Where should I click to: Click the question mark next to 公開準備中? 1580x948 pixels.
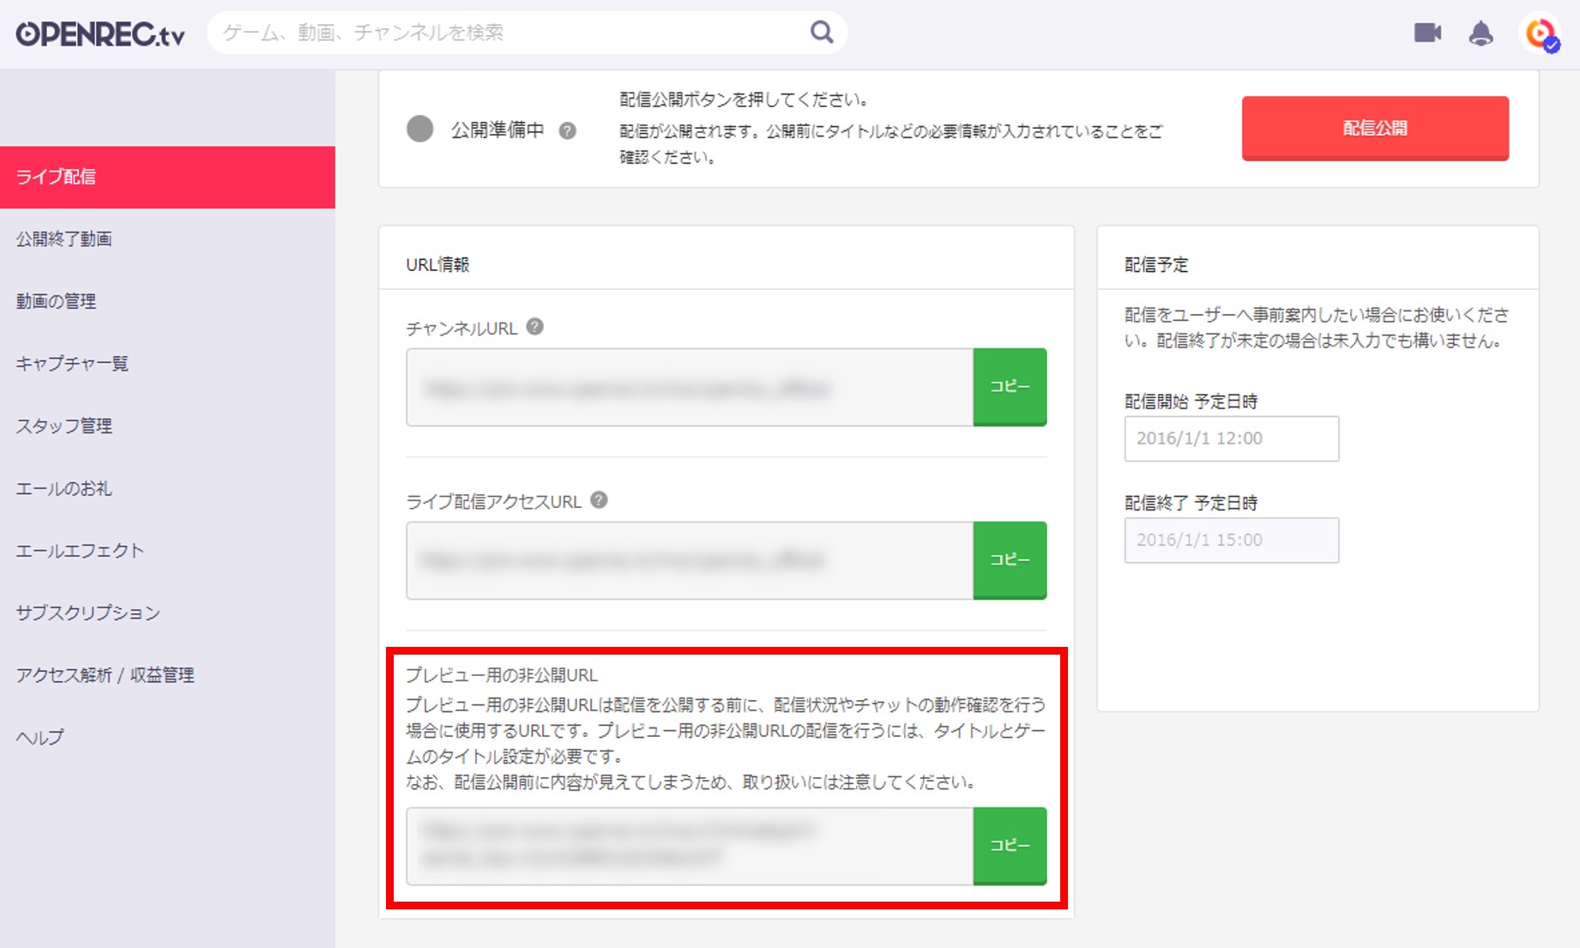tap(569, 130)
